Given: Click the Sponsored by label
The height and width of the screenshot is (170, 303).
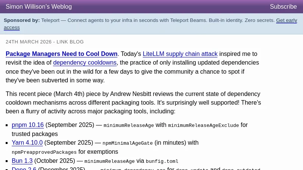Looking at the screenshot, I should (22, 20).
